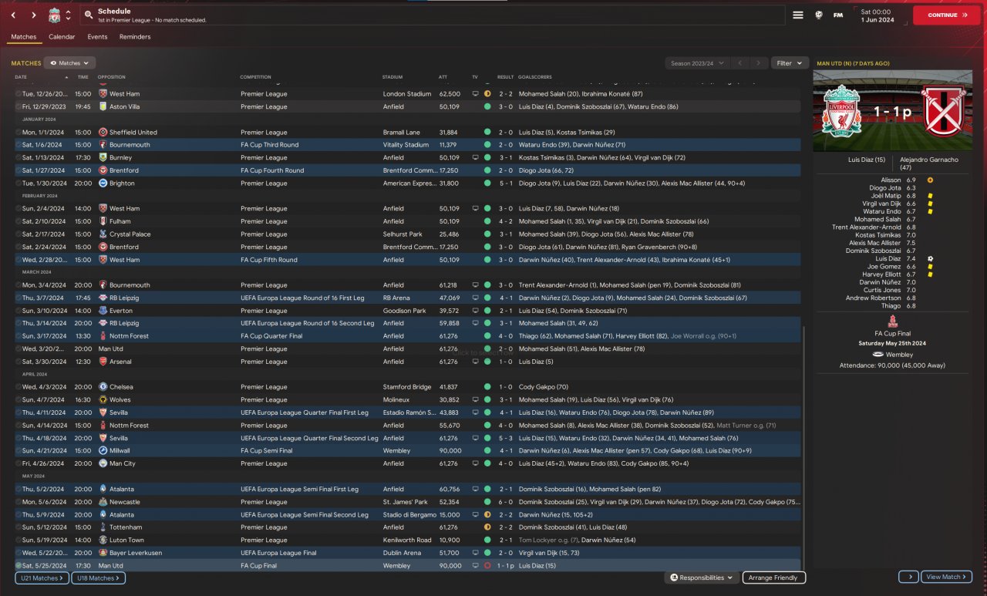Click the Millwall club badge
Screen dimensions: 987x596
point(103,450)
